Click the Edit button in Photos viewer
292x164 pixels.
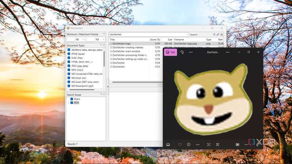pyautogui.click(x=170, y=52)
